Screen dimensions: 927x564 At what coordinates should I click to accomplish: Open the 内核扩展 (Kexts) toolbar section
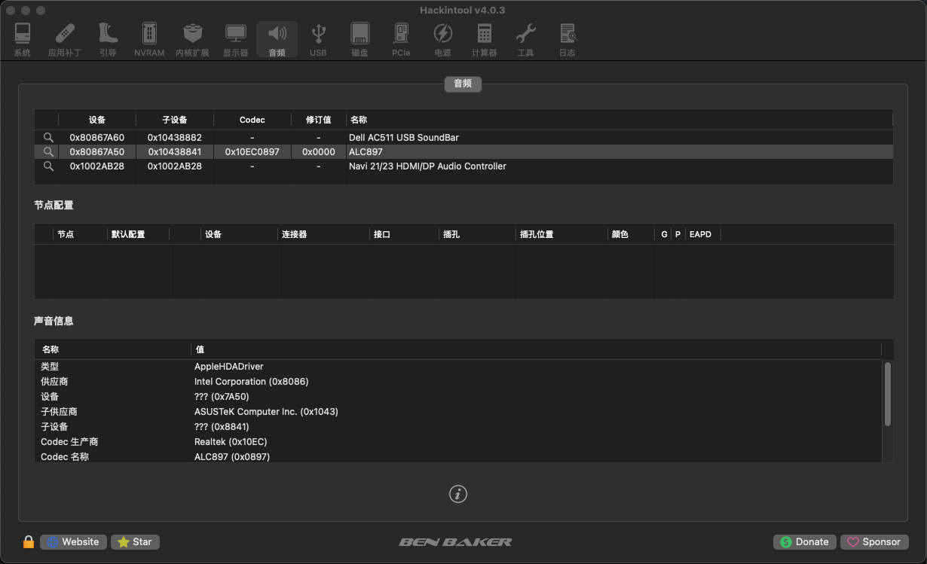pyautogui.click(x=192, y=40)
